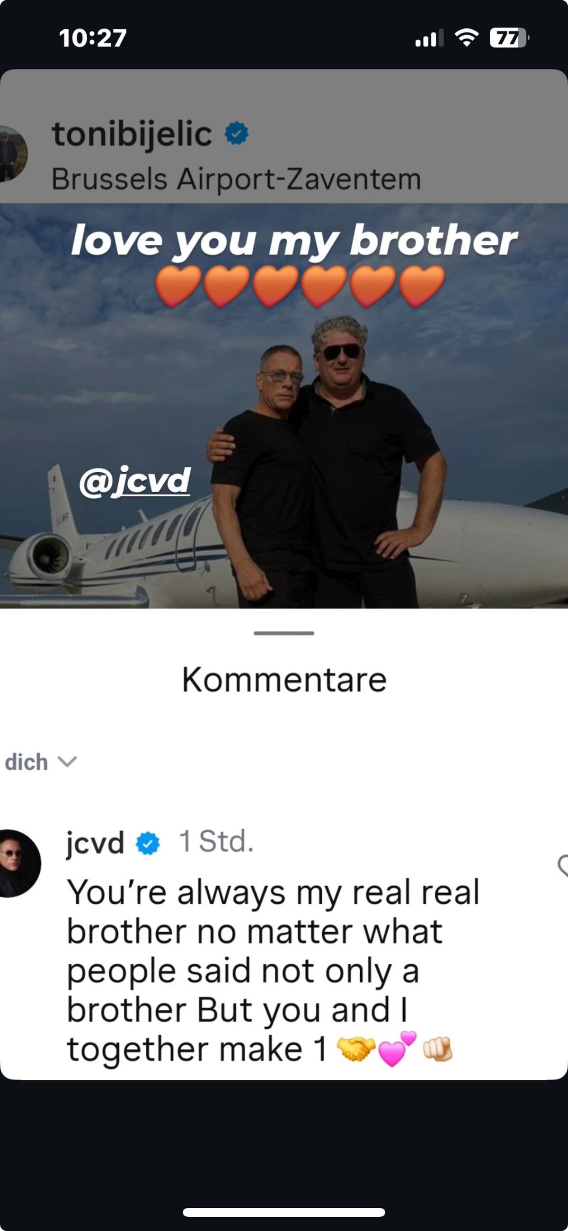Tap the cellular signal bars icon
568x1231 pixels.
point(429,38)
